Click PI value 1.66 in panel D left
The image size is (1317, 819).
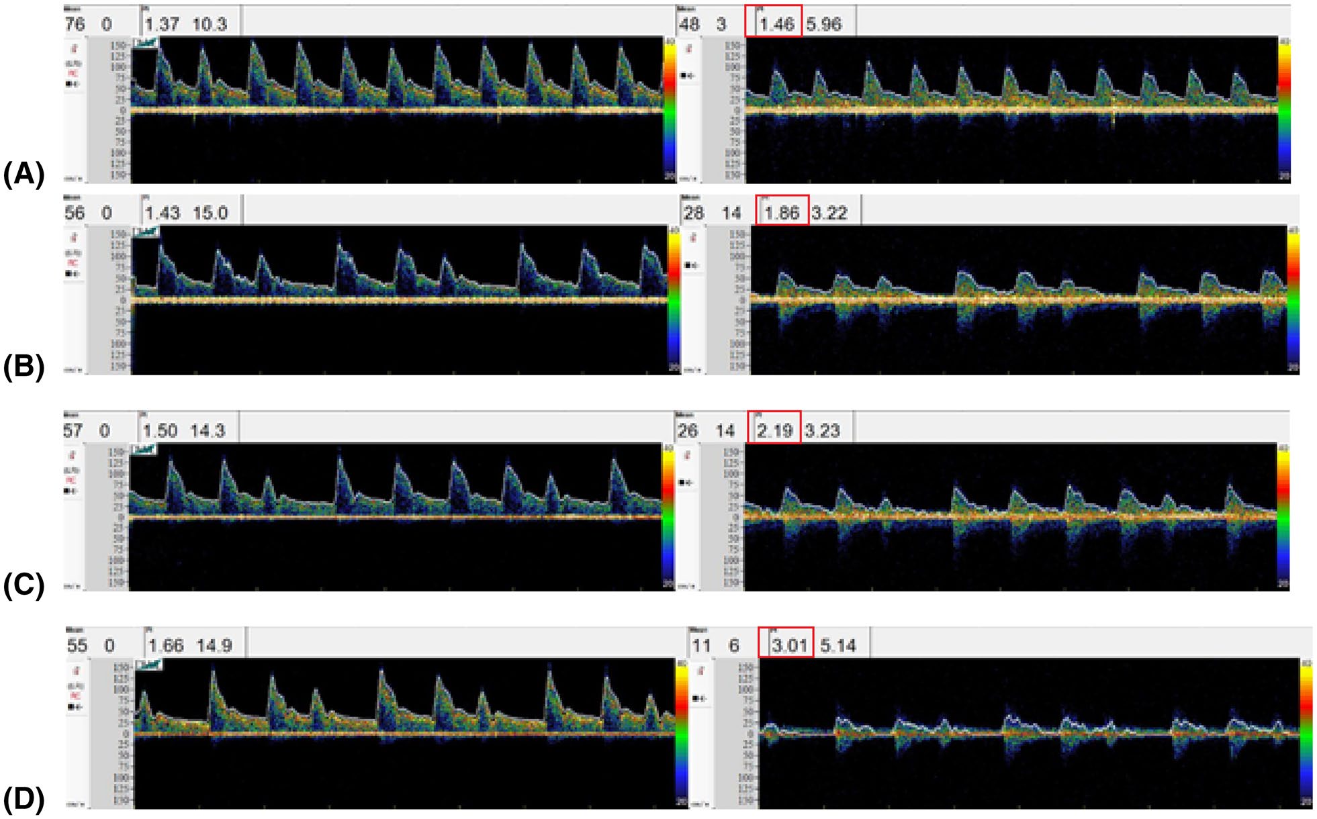coord(166,646)
